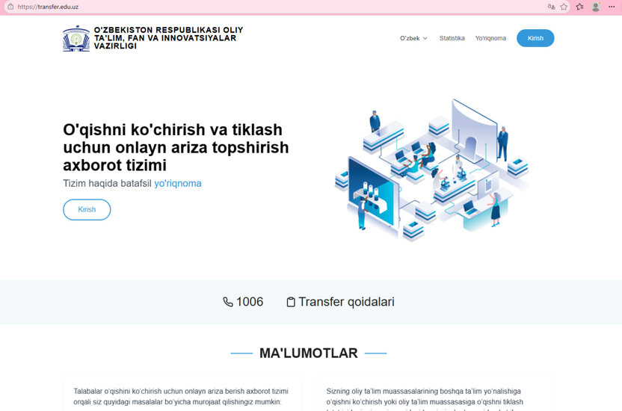Image resolution: width=622 pixels, height=411 pixels.
Task: Click the phone icon next to 1006
Action: pyautogui.click(x=228, y=302)
